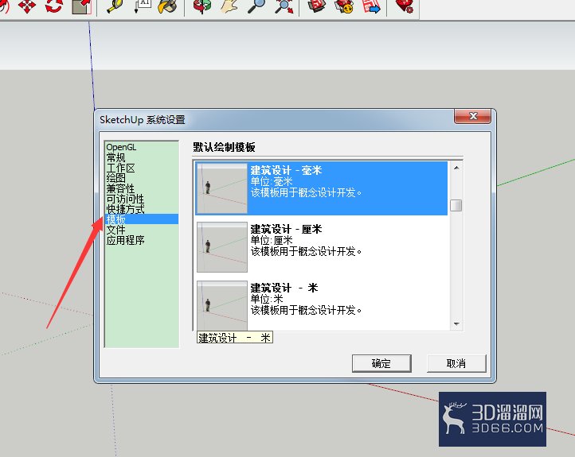Close the SketchUp 系统设置 dialog
The height and width of the screenshot is (457, 575).
tap(473, 116)
